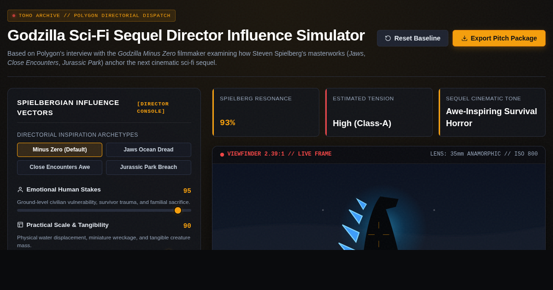Click the Toho Archive Polygon Directorial Dispatch badge
Screen dimensions: 553x290
tap(91, 16)
